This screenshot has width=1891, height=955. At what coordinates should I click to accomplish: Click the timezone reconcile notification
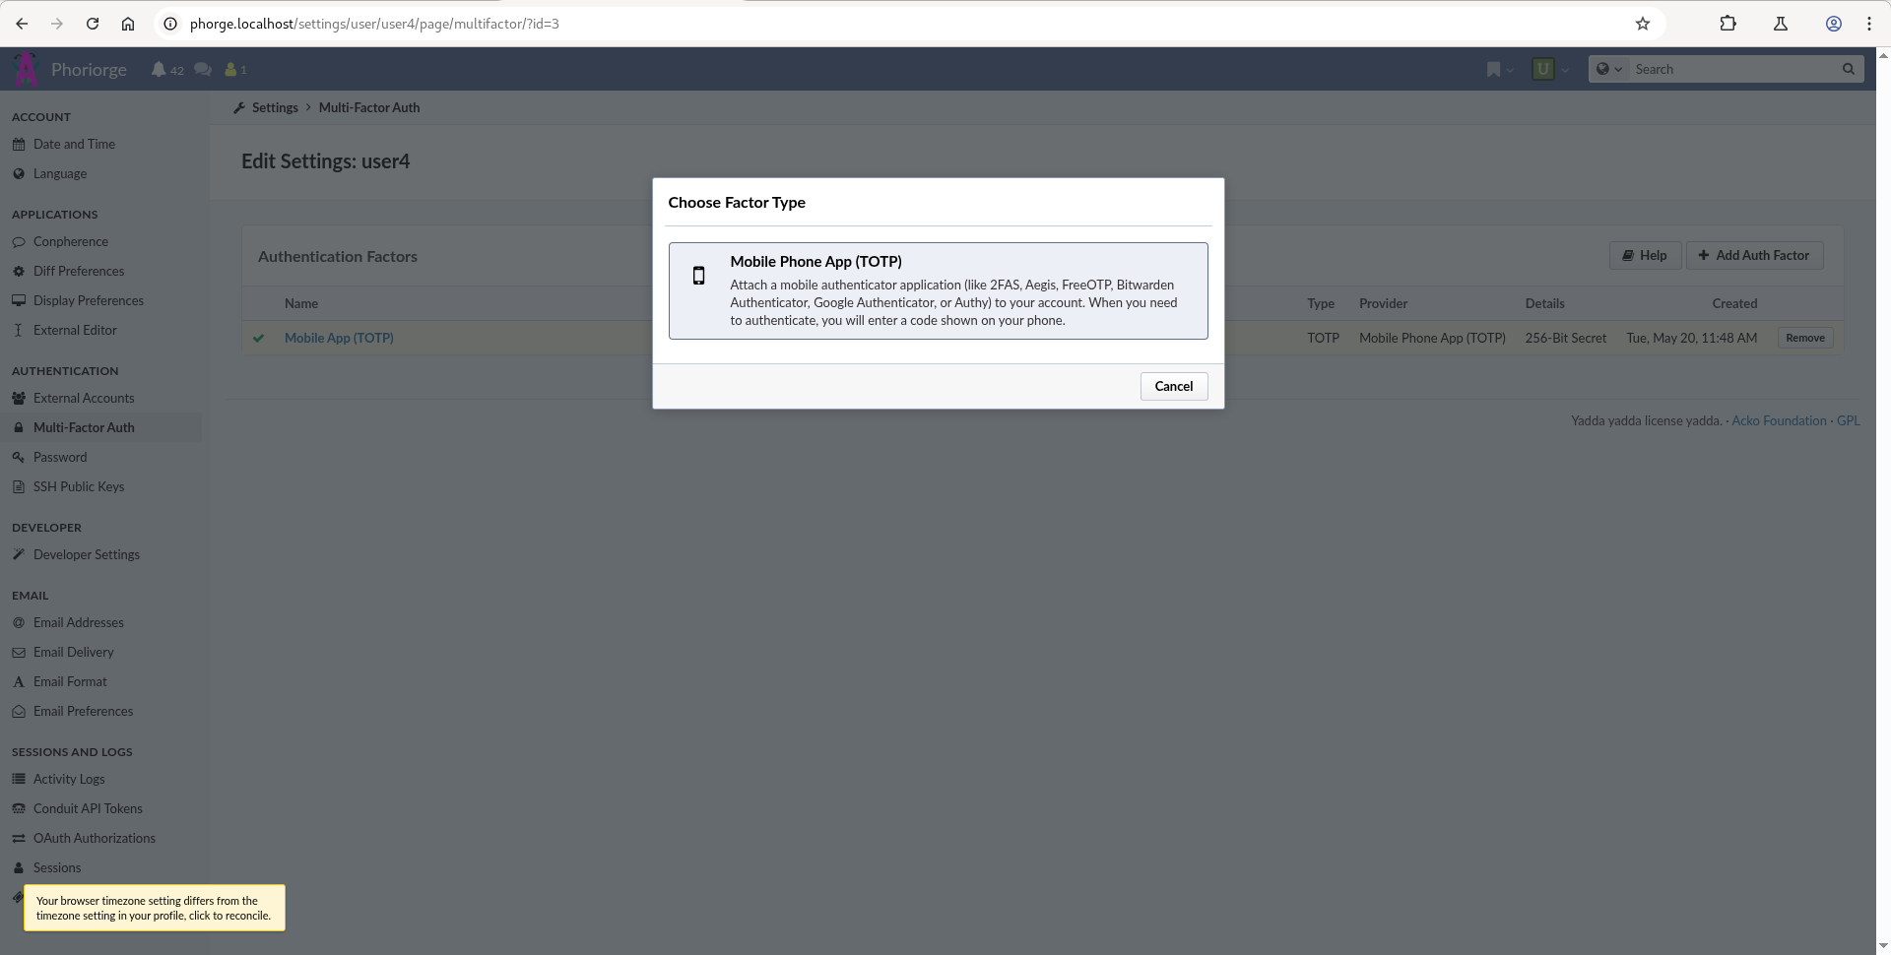point(155,908)
